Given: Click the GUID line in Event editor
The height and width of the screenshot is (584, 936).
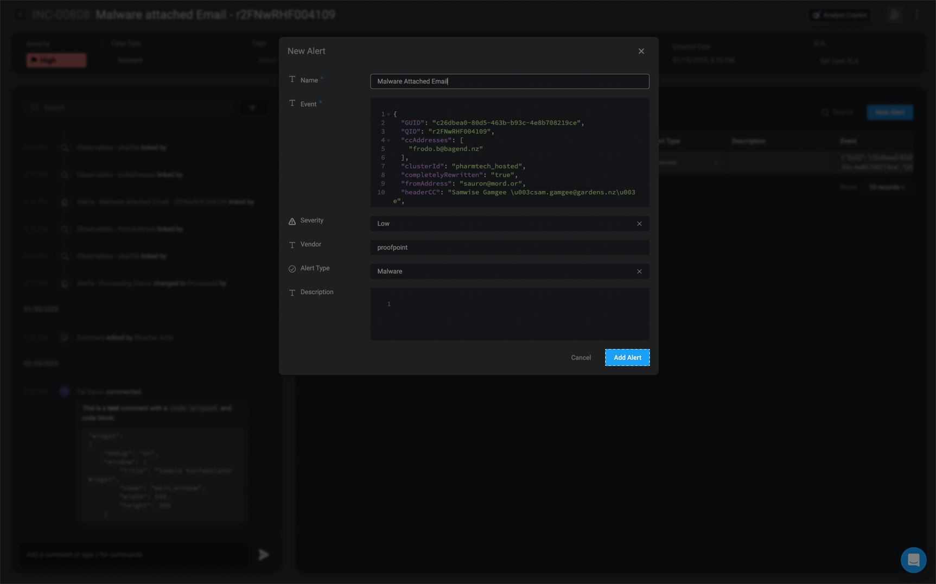Looking at the screenshot, I should point(493,123).
